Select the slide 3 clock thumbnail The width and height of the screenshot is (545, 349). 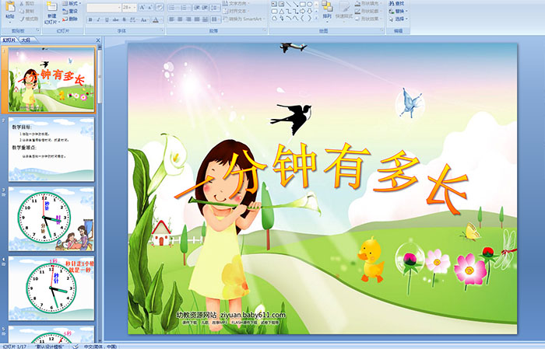point(51,218)
